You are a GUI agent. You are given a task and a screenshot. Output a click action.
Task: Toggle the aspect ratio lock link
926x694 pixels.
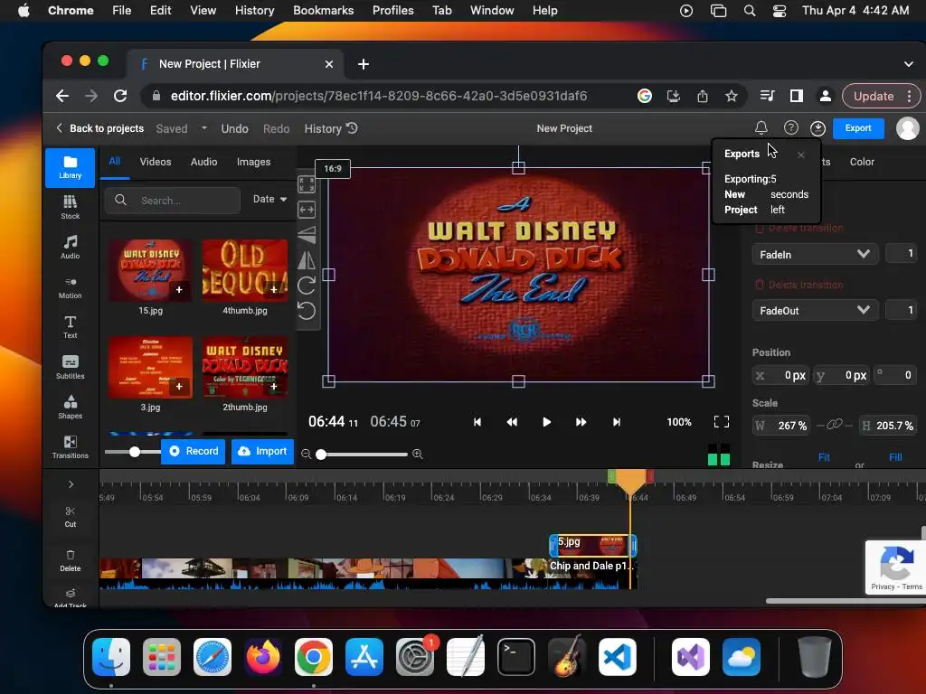click(834, 425)
